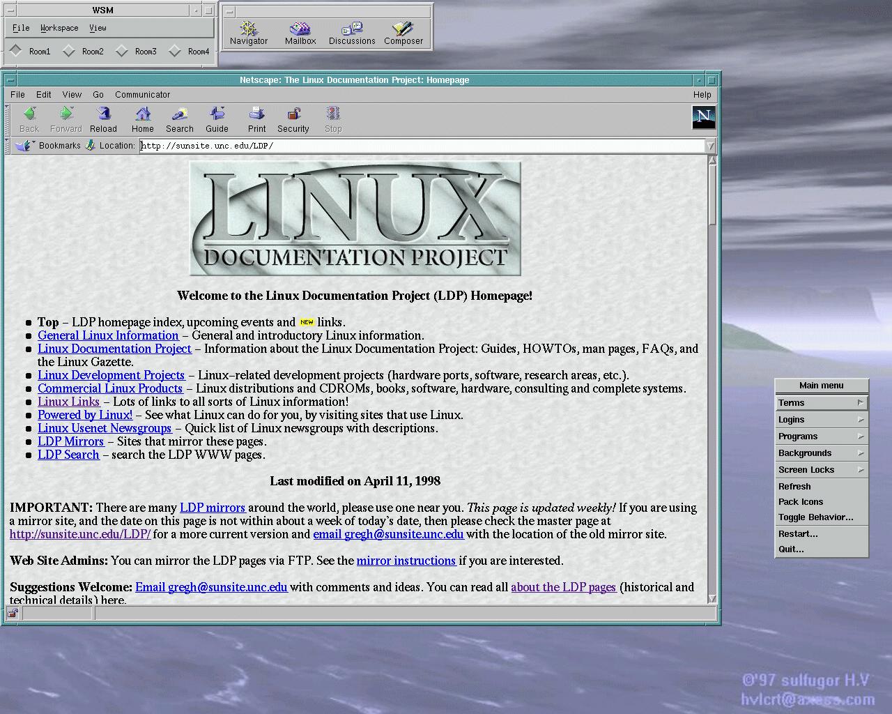Open the WSM window menu button
This screenshot has width=892, height=714.
(10, 10)
